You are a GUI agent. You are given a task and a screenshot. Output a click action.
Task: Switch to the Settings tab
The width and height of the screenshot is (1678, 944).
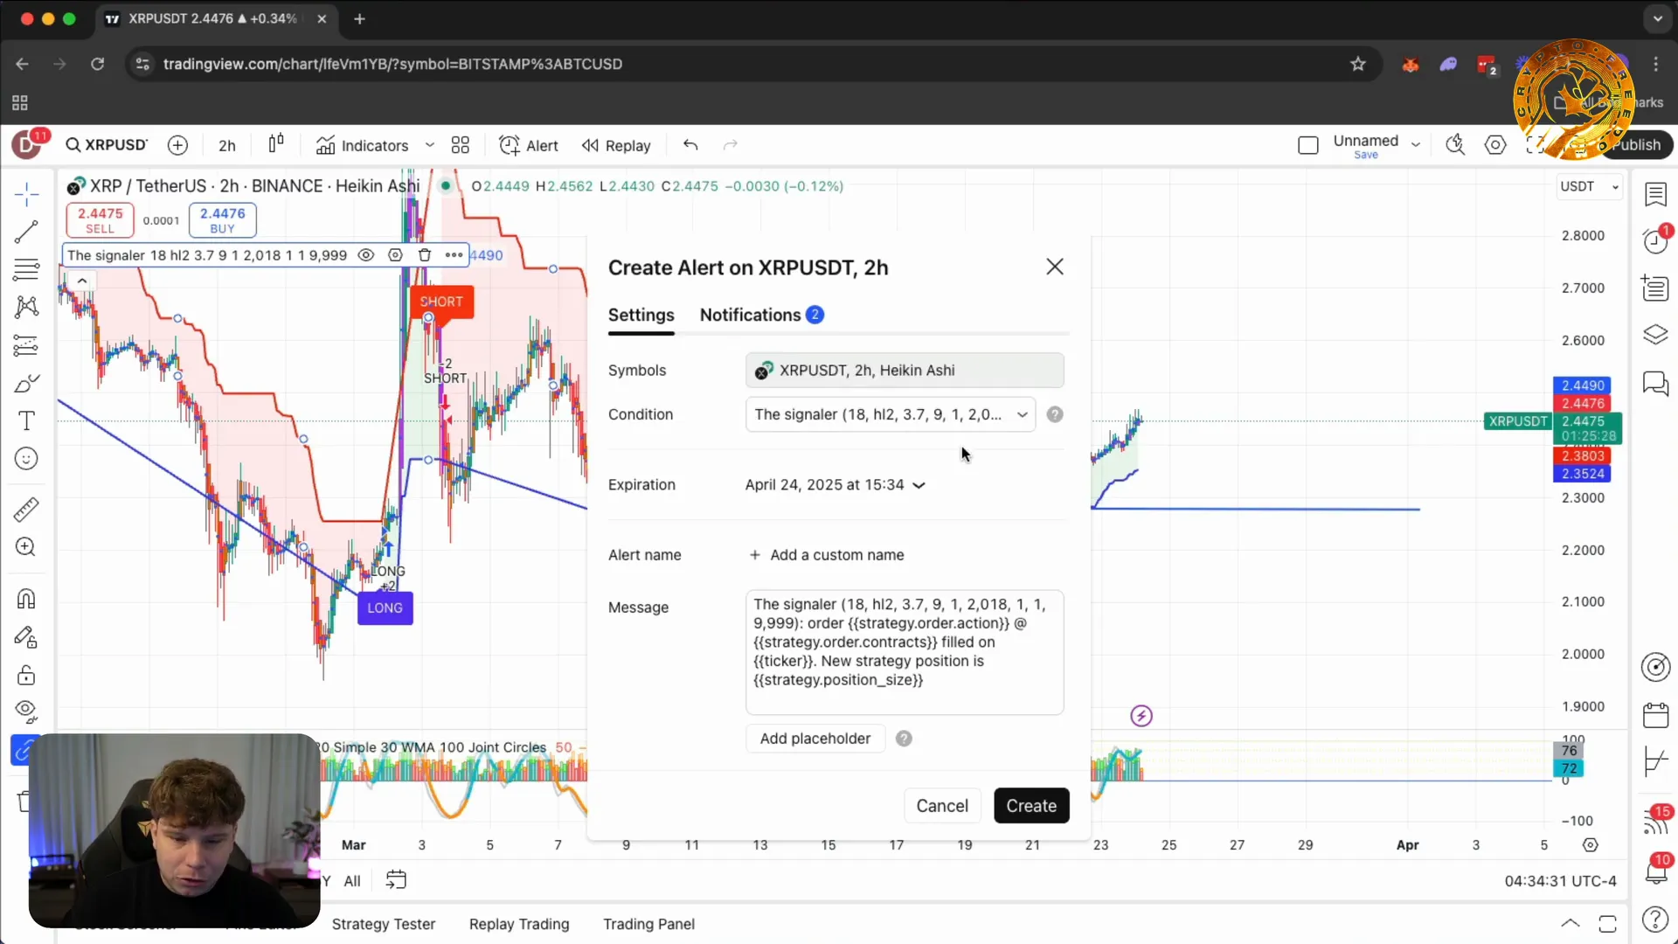tap(641, 315)
